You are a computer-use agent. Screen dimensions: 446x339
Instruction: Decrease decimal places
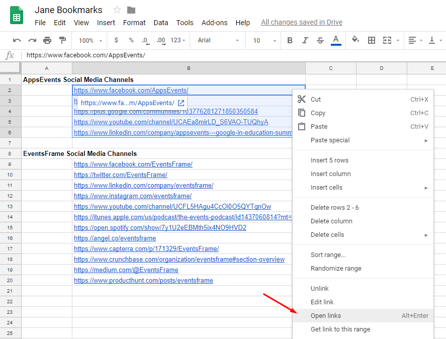pyautogui.click(x=145, y=41)
